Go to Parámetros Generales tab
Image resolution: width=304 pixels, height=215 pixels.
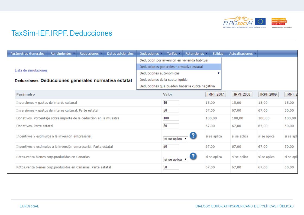[27, 53]
